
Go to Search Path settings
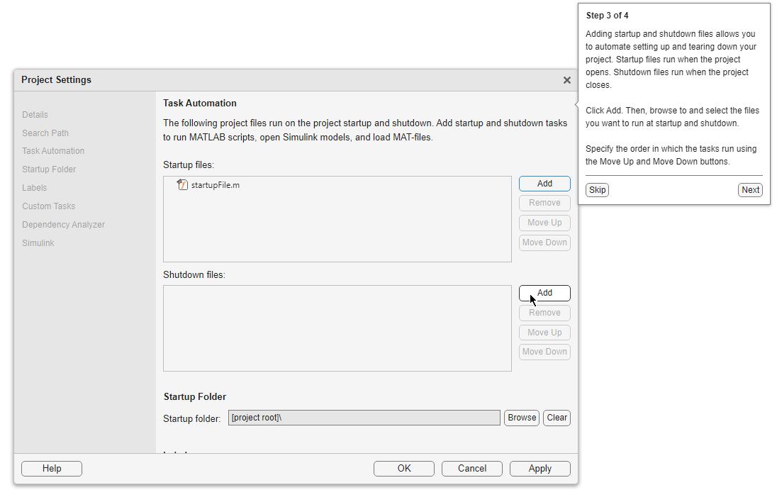click(x=45, y=133)
